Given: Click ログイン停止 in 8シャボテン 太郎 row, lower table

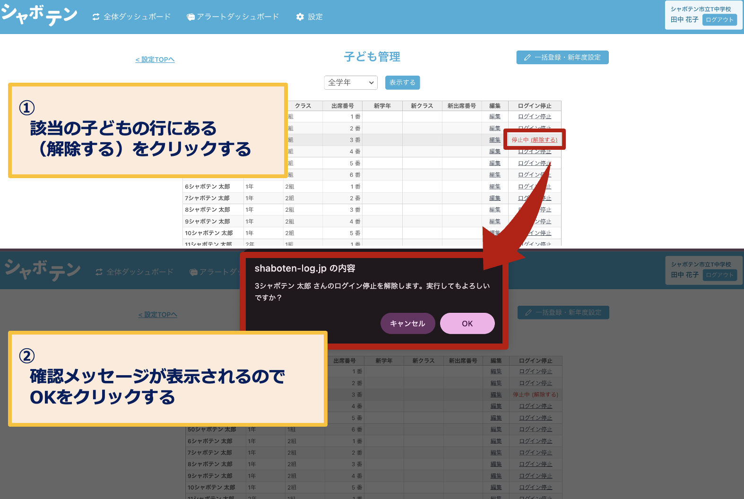Looking at the screenshot, I should click(536, 464).
